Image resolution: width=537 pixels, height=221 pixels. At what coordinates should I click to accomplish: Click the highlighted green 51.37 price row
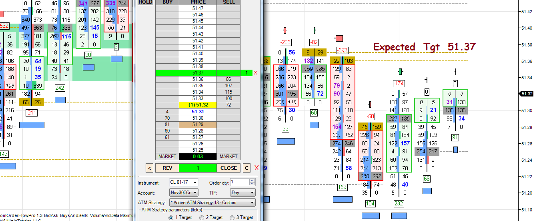tap(198, 73)
